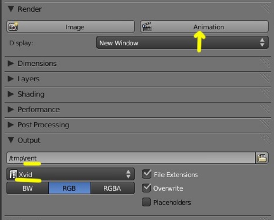This screenshot has height=220, width=274.
Task: Click the clapperboard icon on Animation button
Action: click(147, 27)
